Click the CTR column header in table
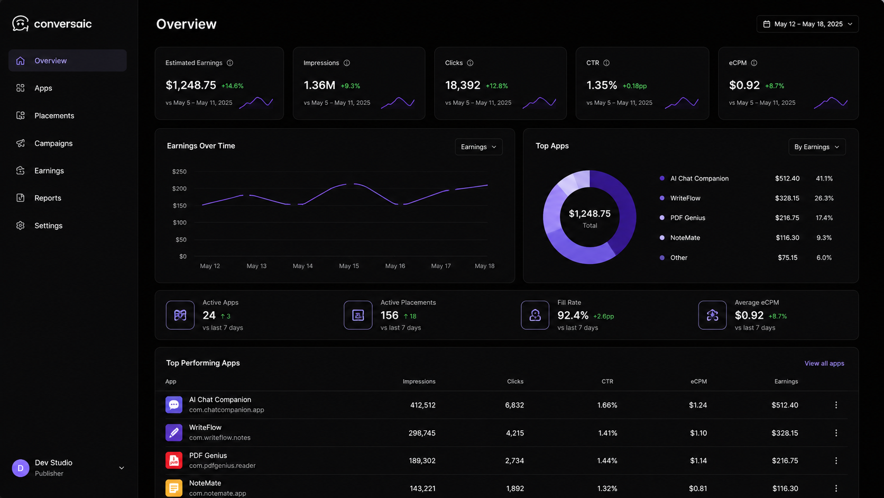884x498 pixels. click(607, 382)
